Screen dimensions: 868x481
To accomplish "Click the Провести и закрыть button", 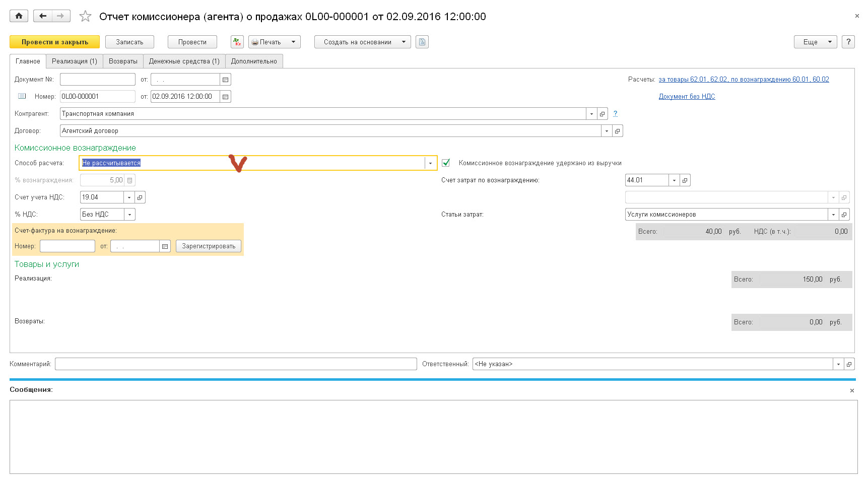I will (x=54, y=42).
